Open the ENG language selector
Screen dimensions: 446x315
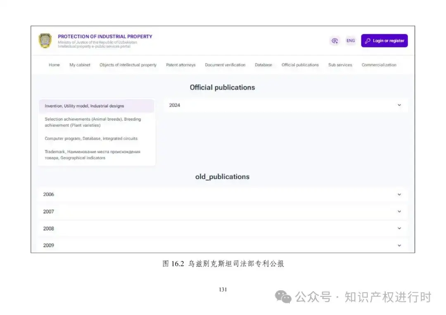pyautogui.click(x=351, y=41)
